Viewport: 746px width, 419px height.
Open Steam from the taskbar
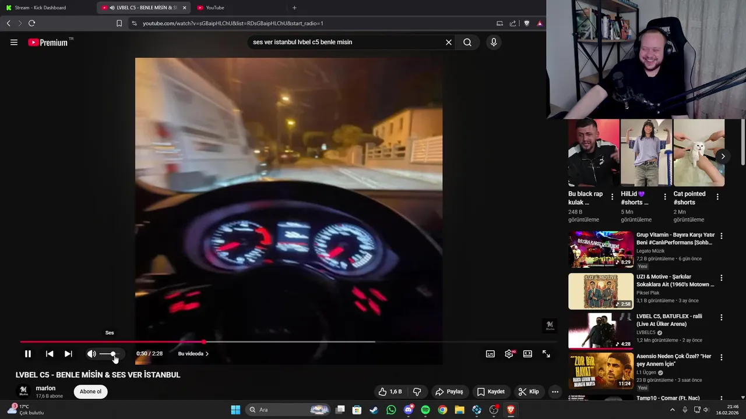coord(374,410)
